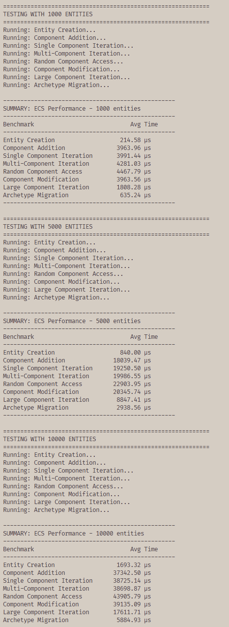Click 'SUMMARY: ECS Performance - 5000 entities' line
The image size is (229, 627).
[72, 321]
